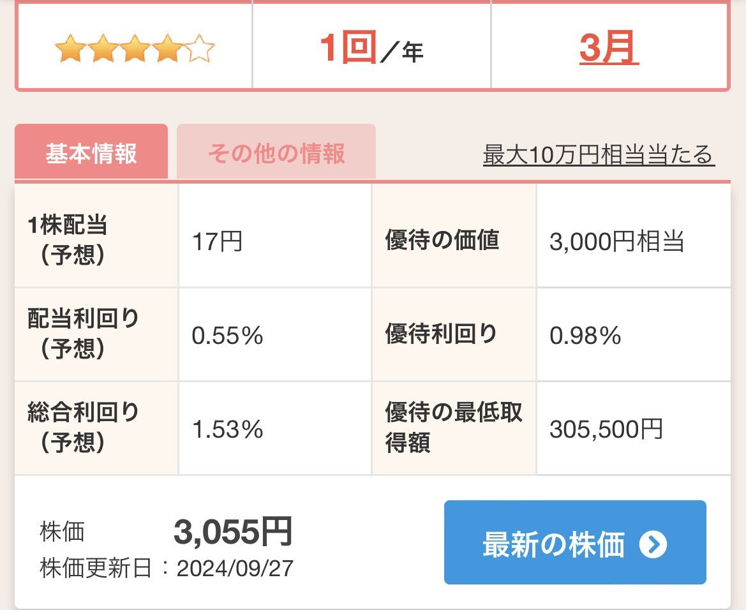Select the 17円 dividend value cell

coord(216,242)
